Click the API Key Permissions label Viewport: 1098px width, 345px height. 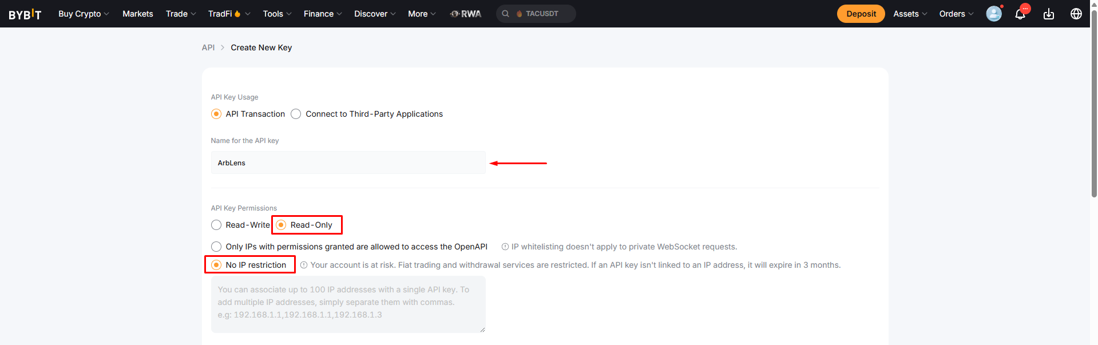pos(244,208)
